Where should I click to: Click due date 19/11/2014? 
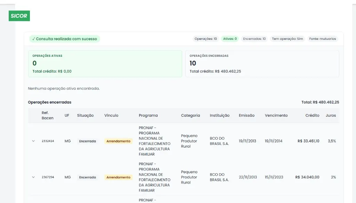tap(274, 141)
